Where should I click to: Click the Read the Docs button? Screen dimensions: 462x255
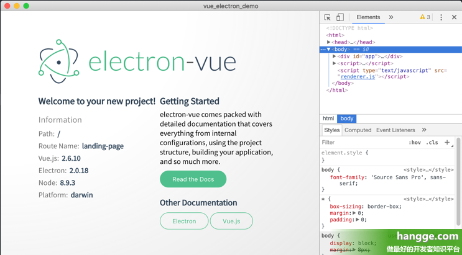193,179
